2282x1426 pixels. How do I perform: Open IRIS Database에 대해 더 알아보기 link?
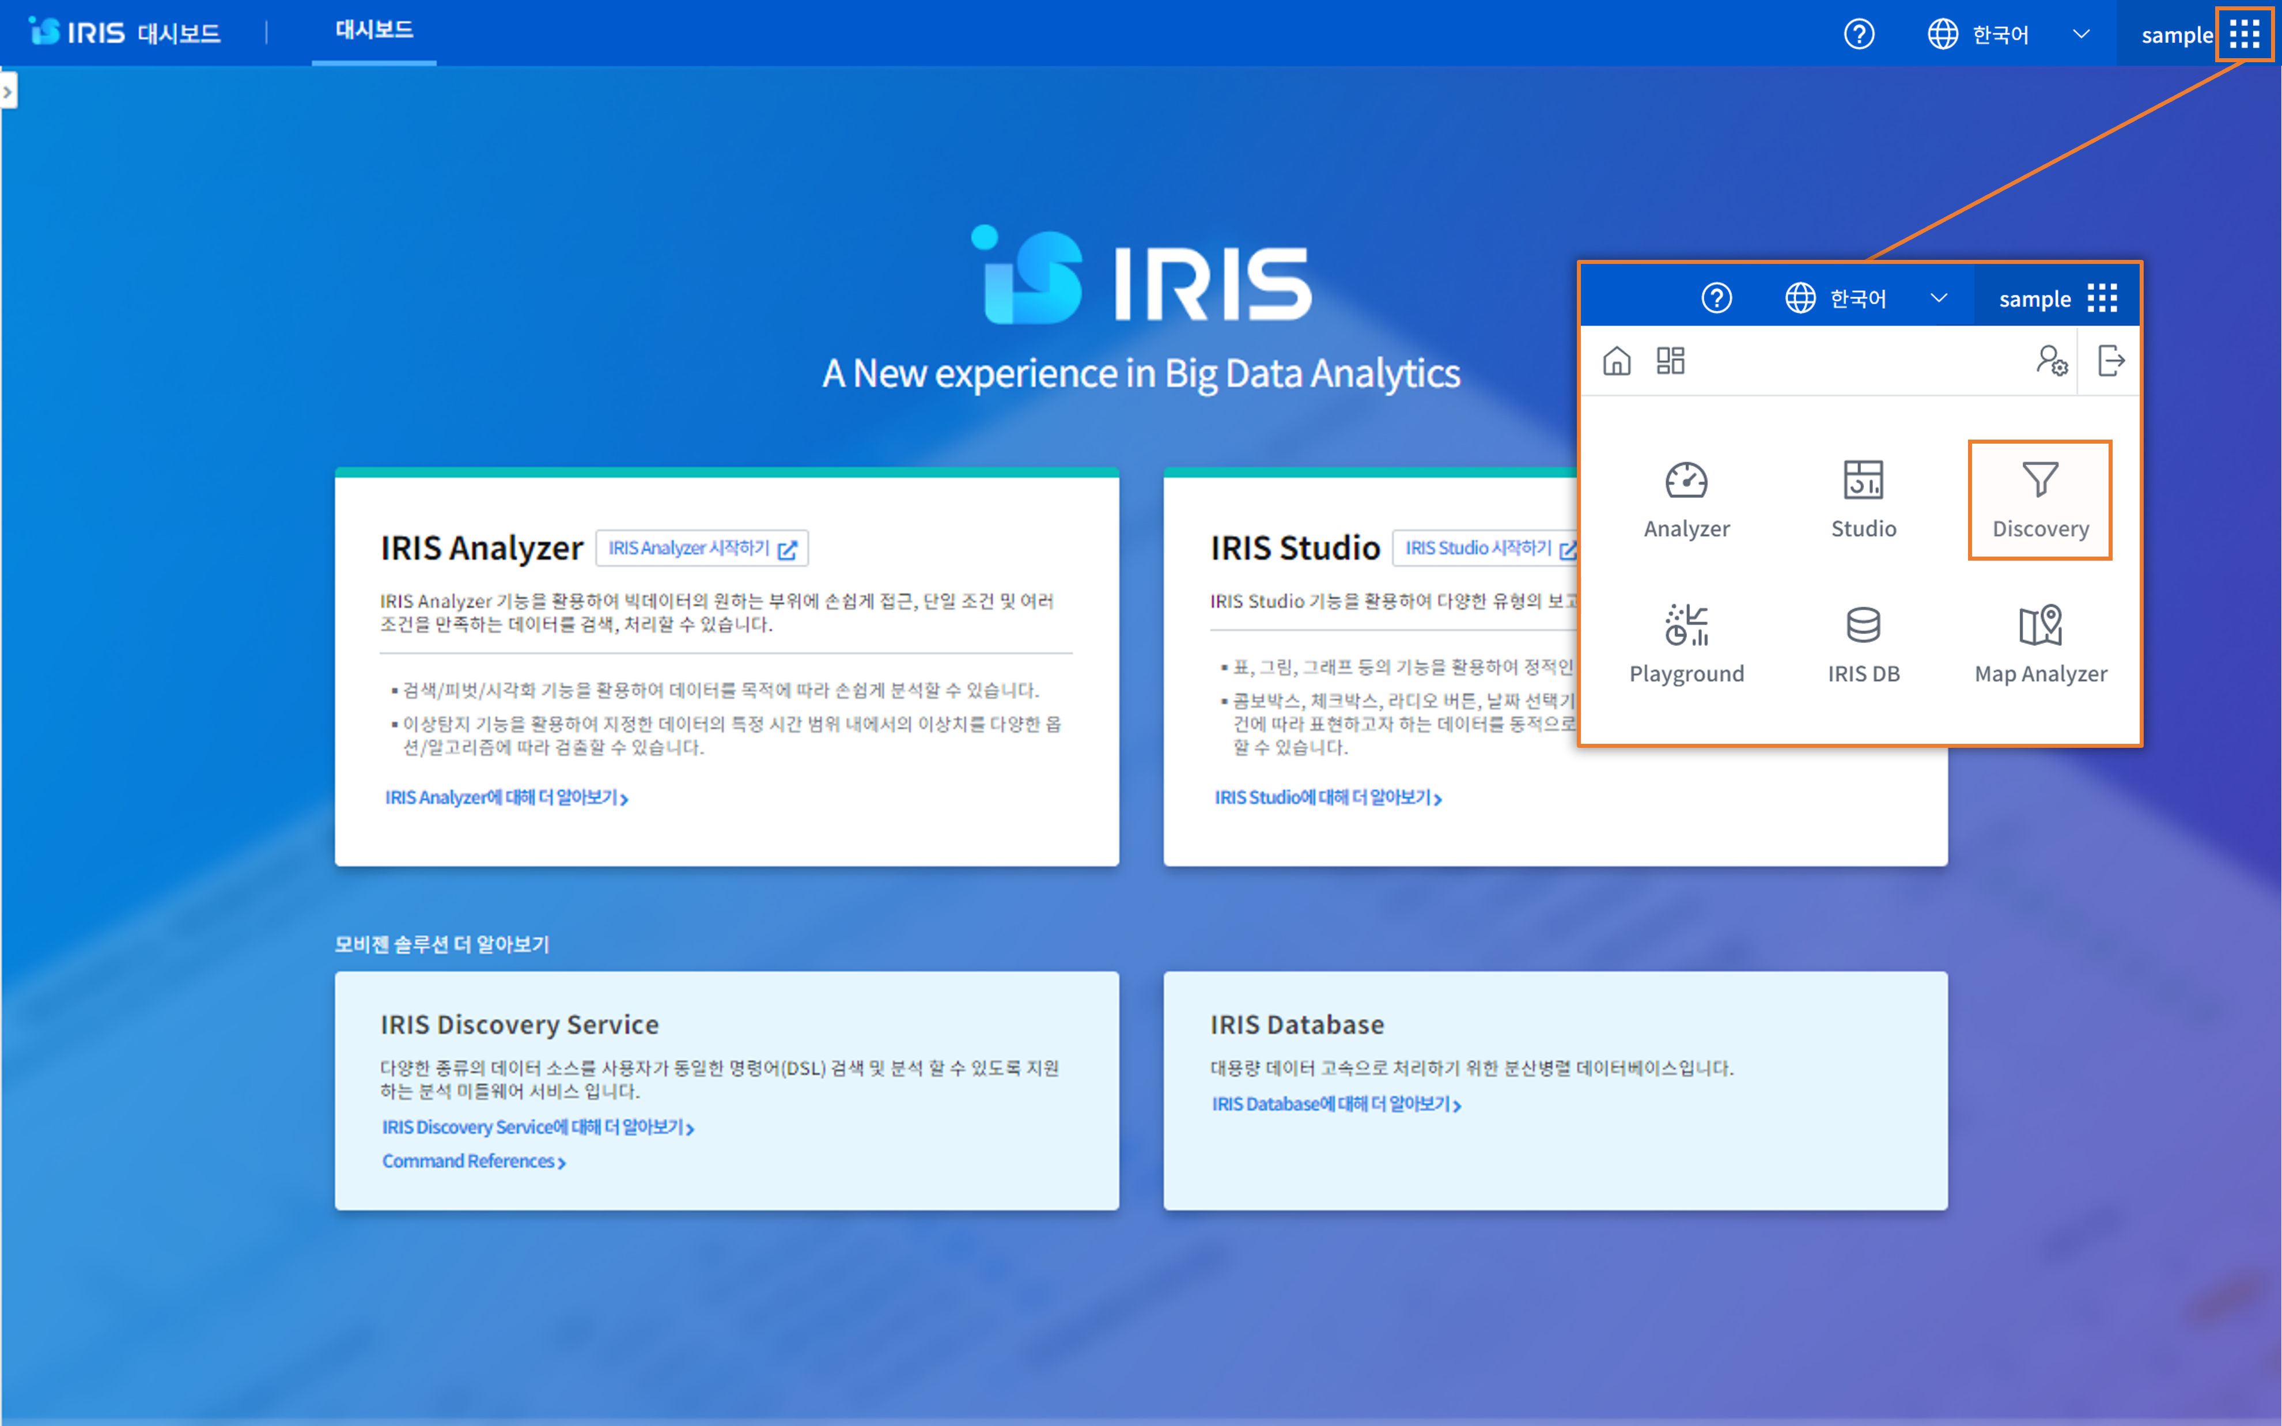1335,1103
